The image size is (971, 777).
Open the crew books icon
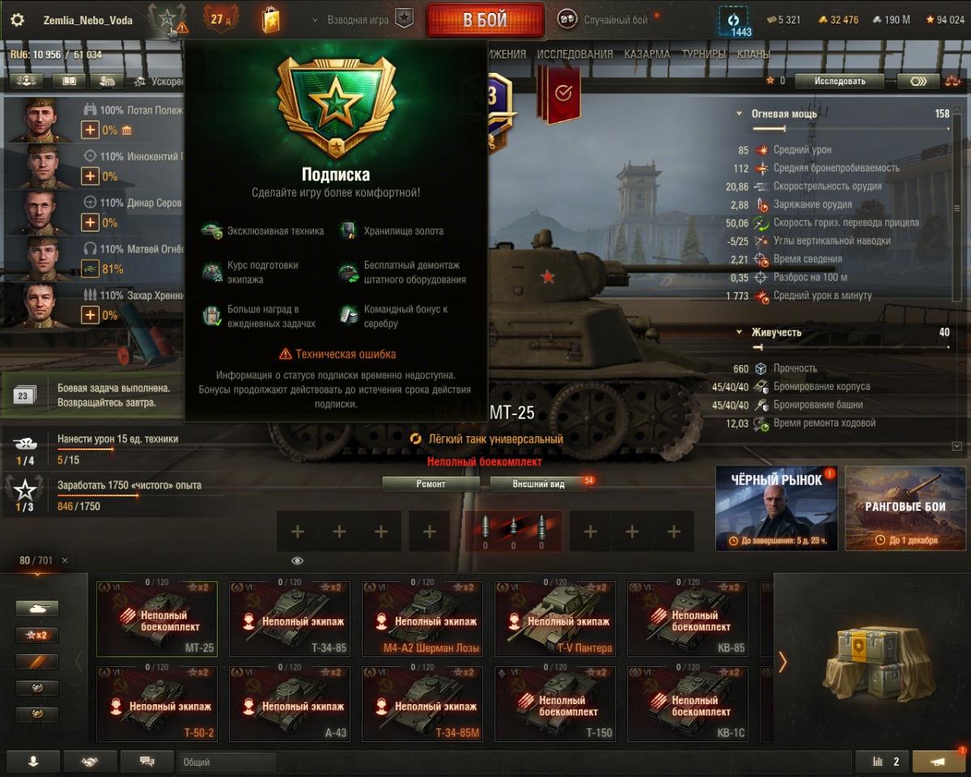pos(69,81)
